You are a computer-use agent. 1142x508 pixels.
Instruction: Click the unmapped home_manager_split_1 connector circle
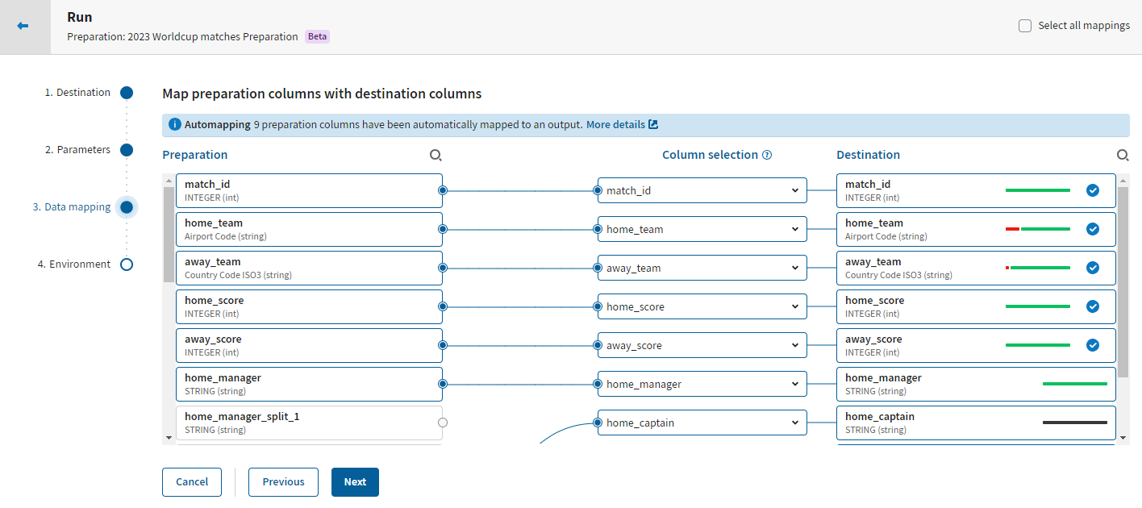(x=442, y=423)
